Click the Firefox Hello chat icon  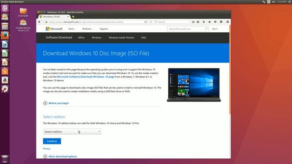pyautogui.click(x=215, y=22)
